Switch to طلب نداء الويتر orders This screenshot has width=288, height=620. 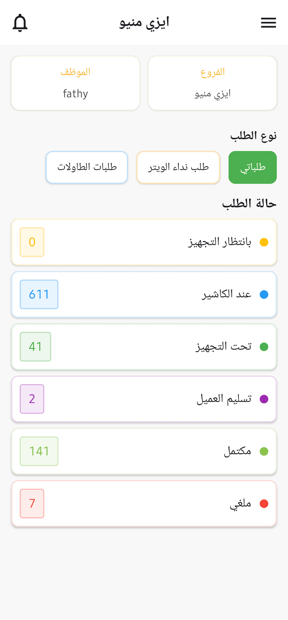[178, 167]
